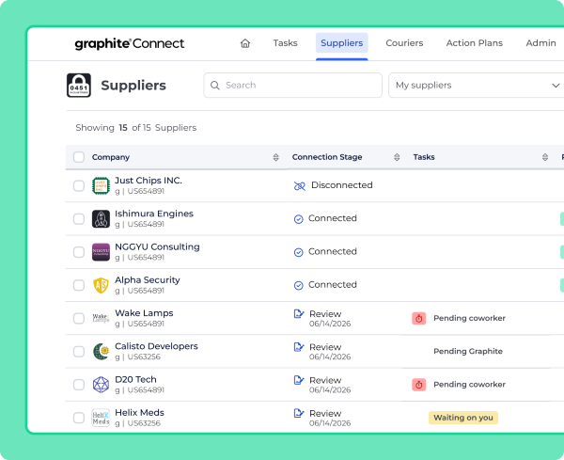
Task: Click the NGGYU Consulting logo
Action: [101, 252]
